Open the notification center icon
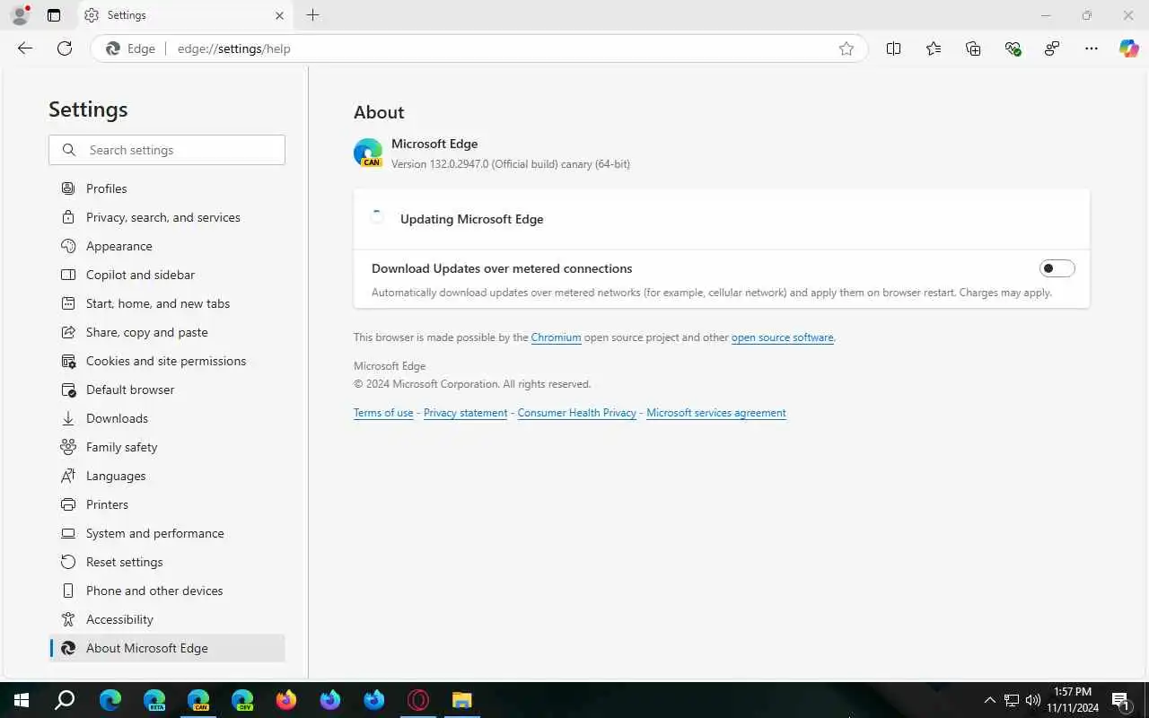Image resolution: width=1149 pixels, height=718 pixels. (x=1120, y=700)
